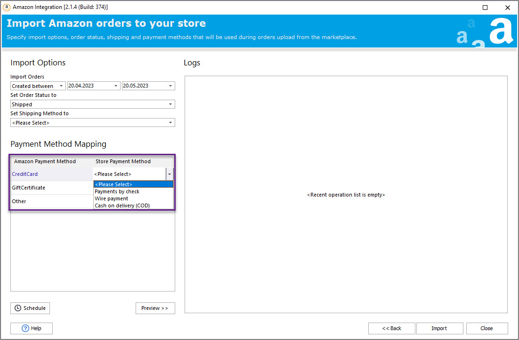The width and height of the screenshot is (519, 340).
Task: Click the Close button at bottom right
Action: point(487,328)
